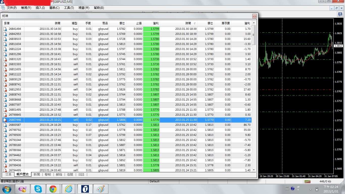This screenshot has height=194, width=345.
Task: Launch Google Chrome from the taskbar
Action: 53,189
